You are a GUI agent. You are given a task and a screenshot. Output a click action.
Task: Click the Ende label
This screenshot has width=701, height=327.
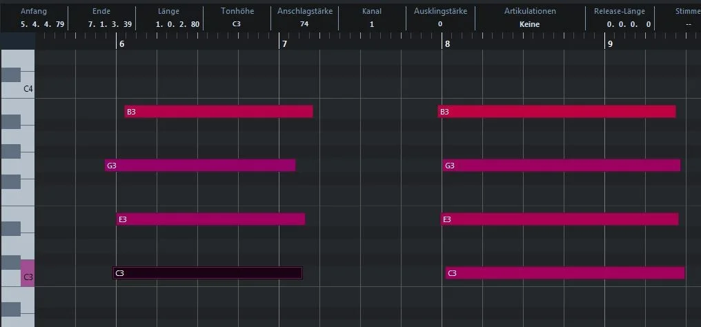(101, 12)
